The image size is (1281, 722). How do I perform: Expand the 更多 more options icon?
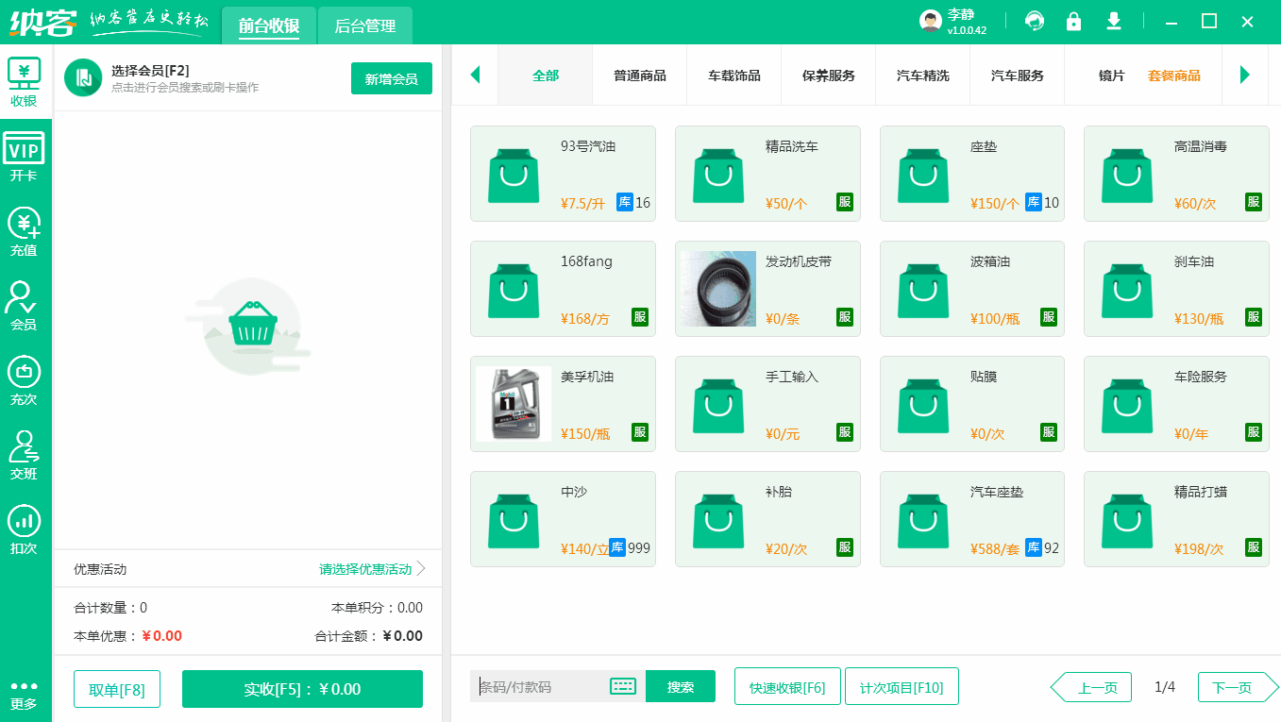pos(25,694)
